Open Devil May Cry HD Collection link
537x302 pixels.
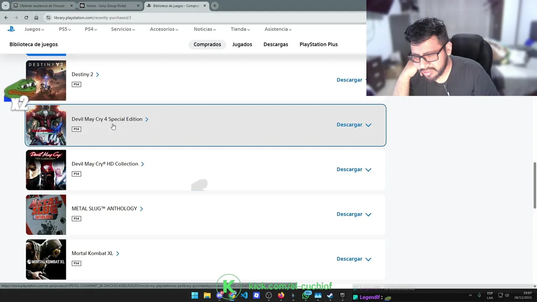[108, 164]
